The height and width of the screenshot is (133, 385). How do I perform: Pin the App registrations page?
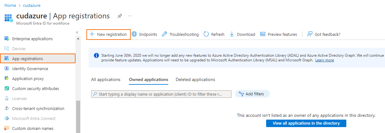tap(119, 16)
